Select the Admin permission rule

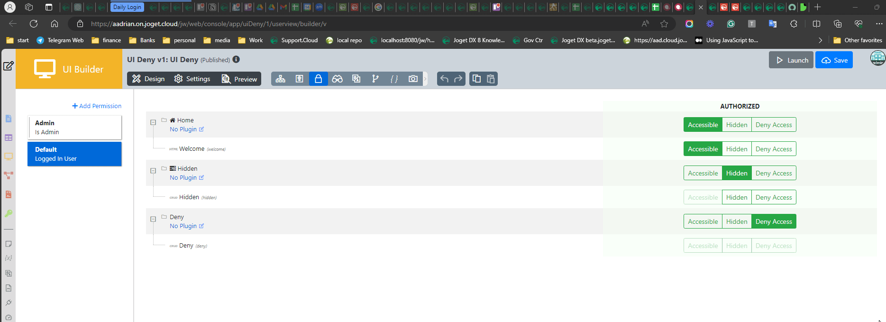click(74, 127)
